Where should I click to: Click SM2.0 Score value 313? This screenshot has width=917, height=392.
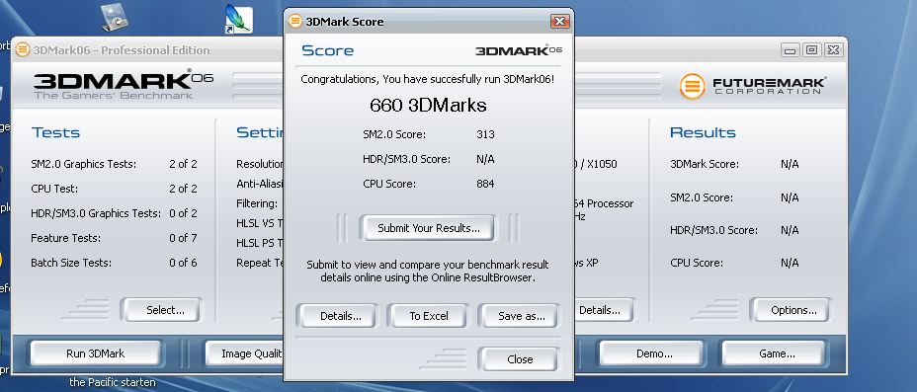(485, 134)
